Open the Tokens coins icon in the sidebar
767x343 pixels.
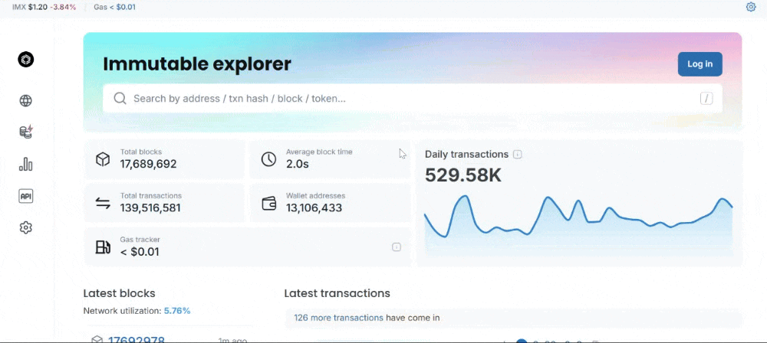[x=25, y=132]
